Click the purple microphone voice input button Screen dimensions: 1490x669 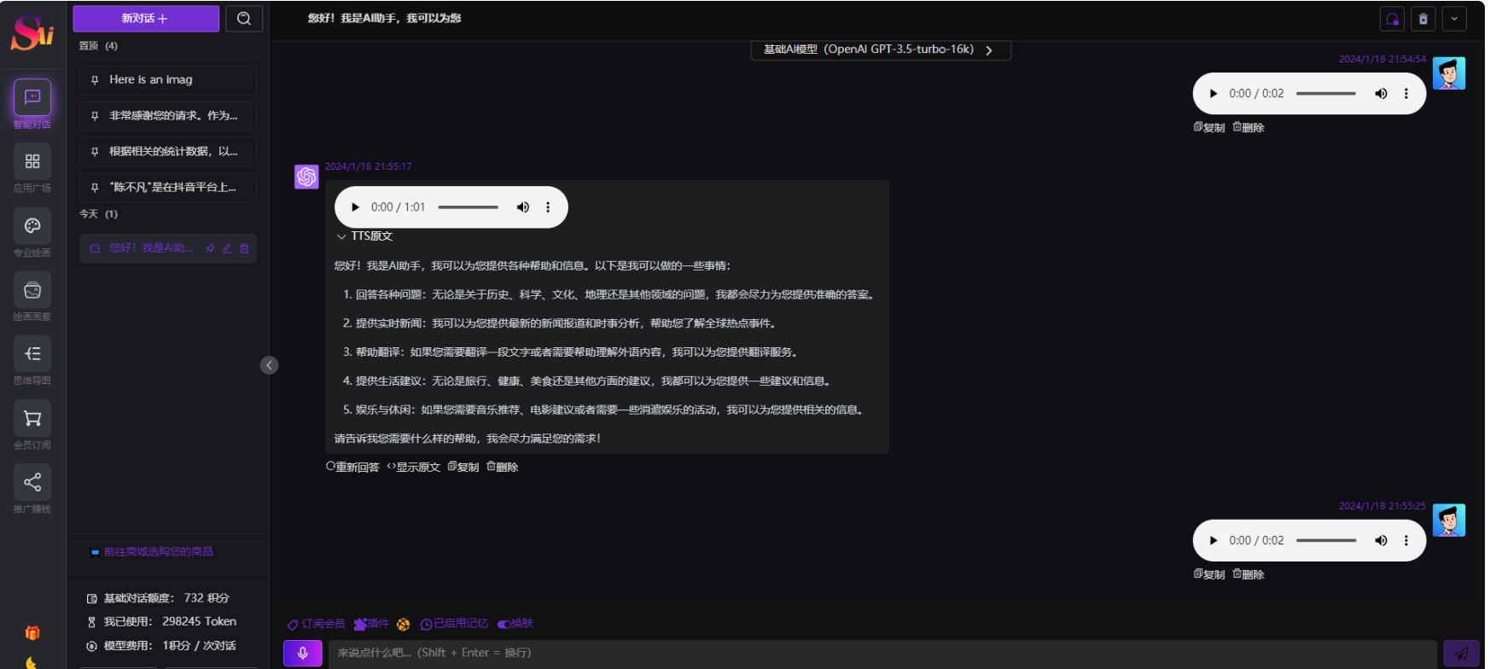pos(302,654)
